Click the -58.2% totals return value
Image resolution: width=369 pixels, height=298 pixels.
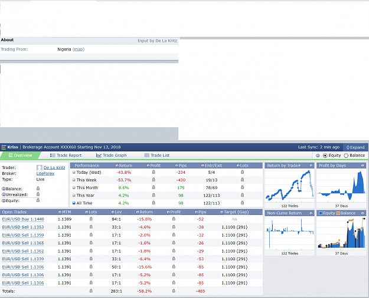145,291
